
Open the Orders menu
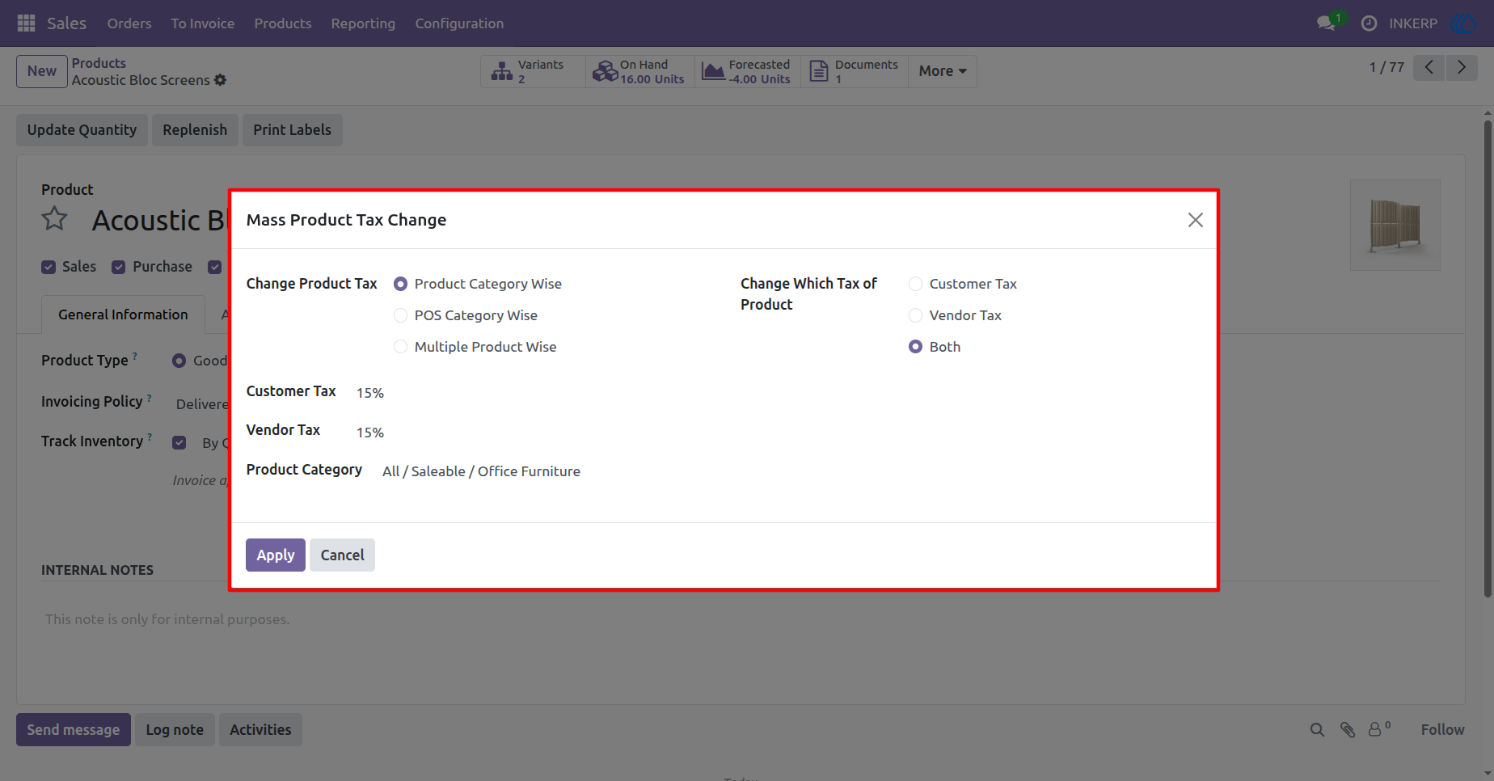tap(129, 23)
